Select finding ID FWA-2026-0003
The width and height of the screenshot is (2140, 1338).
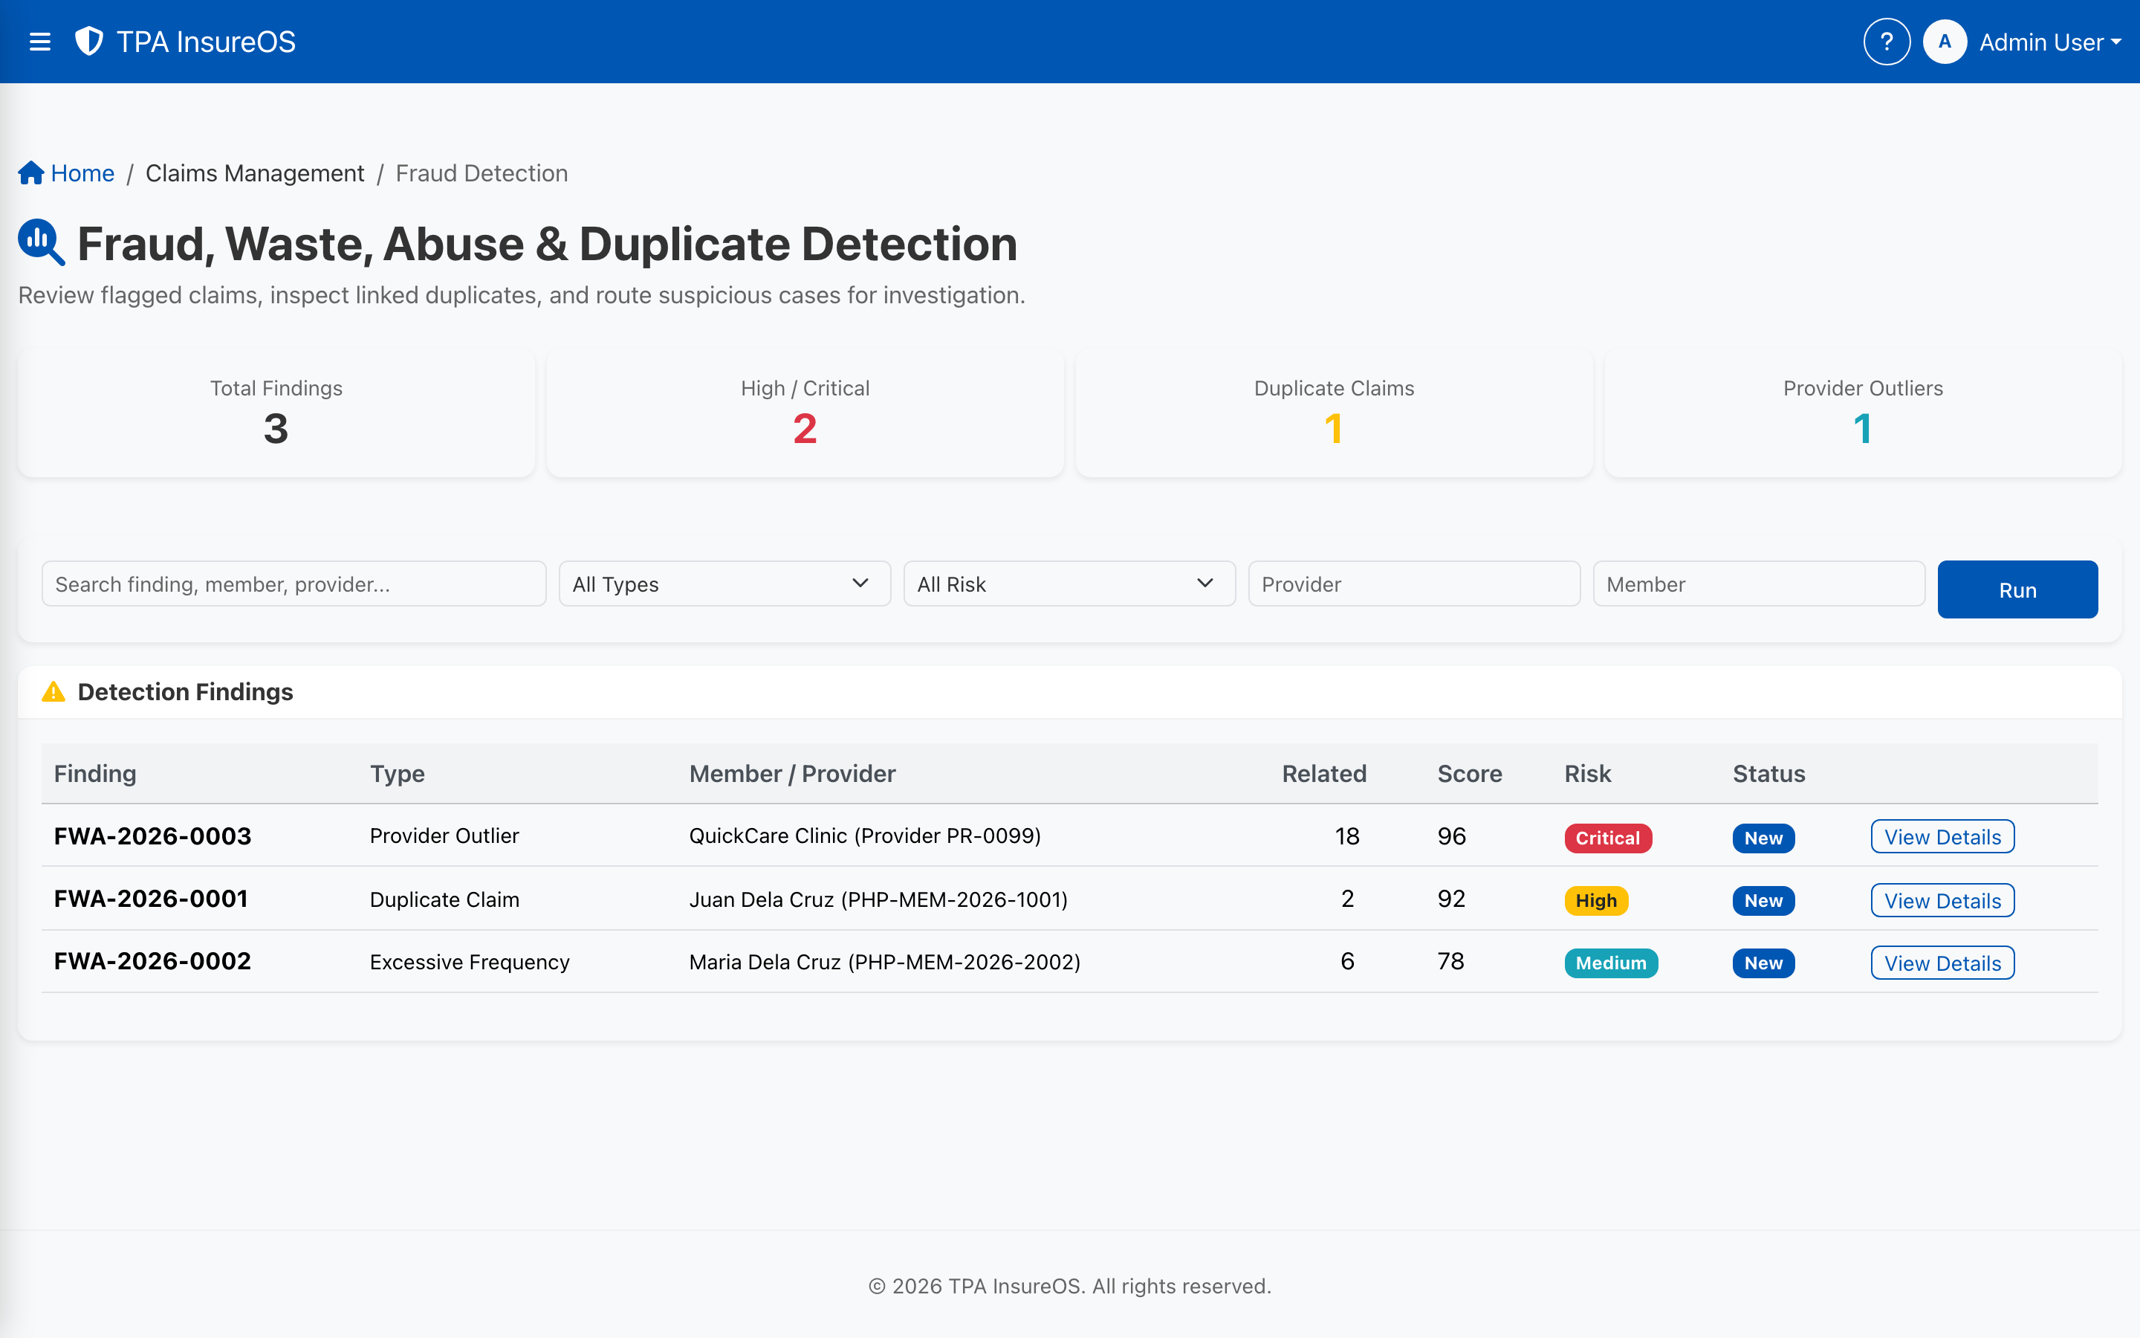pos(152,836)
